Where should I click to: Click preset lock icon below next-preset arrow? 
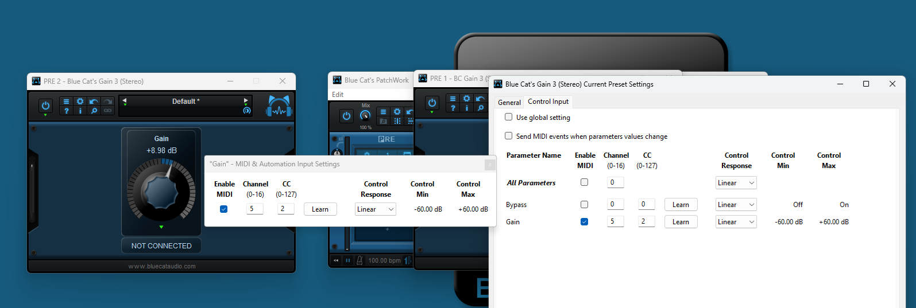tap(246, 110)
